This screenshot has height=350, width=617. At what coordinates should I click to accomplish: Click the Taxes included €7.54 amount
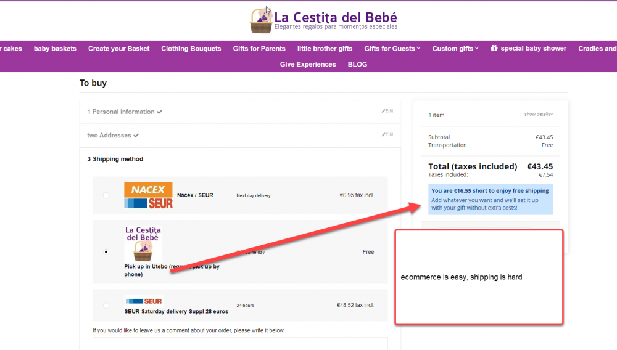click(546, 175)
